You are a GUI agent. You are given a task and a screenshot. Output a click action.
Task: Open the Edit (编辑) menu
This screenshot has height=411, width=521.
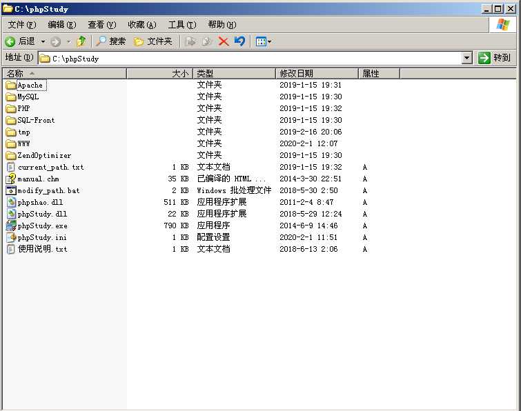click(62, 25)
